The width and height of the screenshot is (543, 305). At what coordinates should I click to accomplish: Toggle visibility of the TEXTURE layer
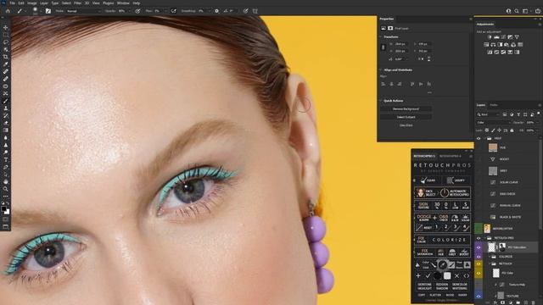tap(479, 296)
